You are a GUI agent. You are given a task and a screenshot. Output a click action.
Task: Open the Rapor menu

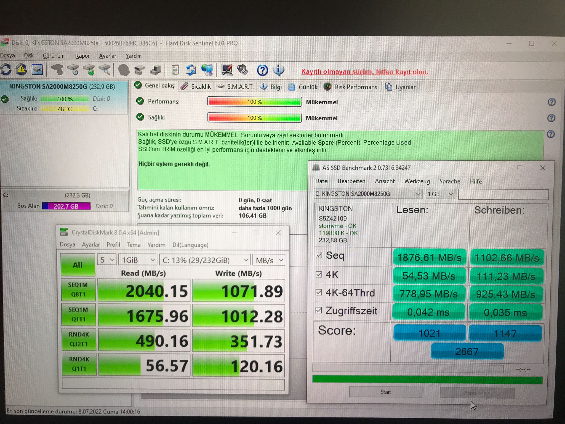click(x=82, y=56)
